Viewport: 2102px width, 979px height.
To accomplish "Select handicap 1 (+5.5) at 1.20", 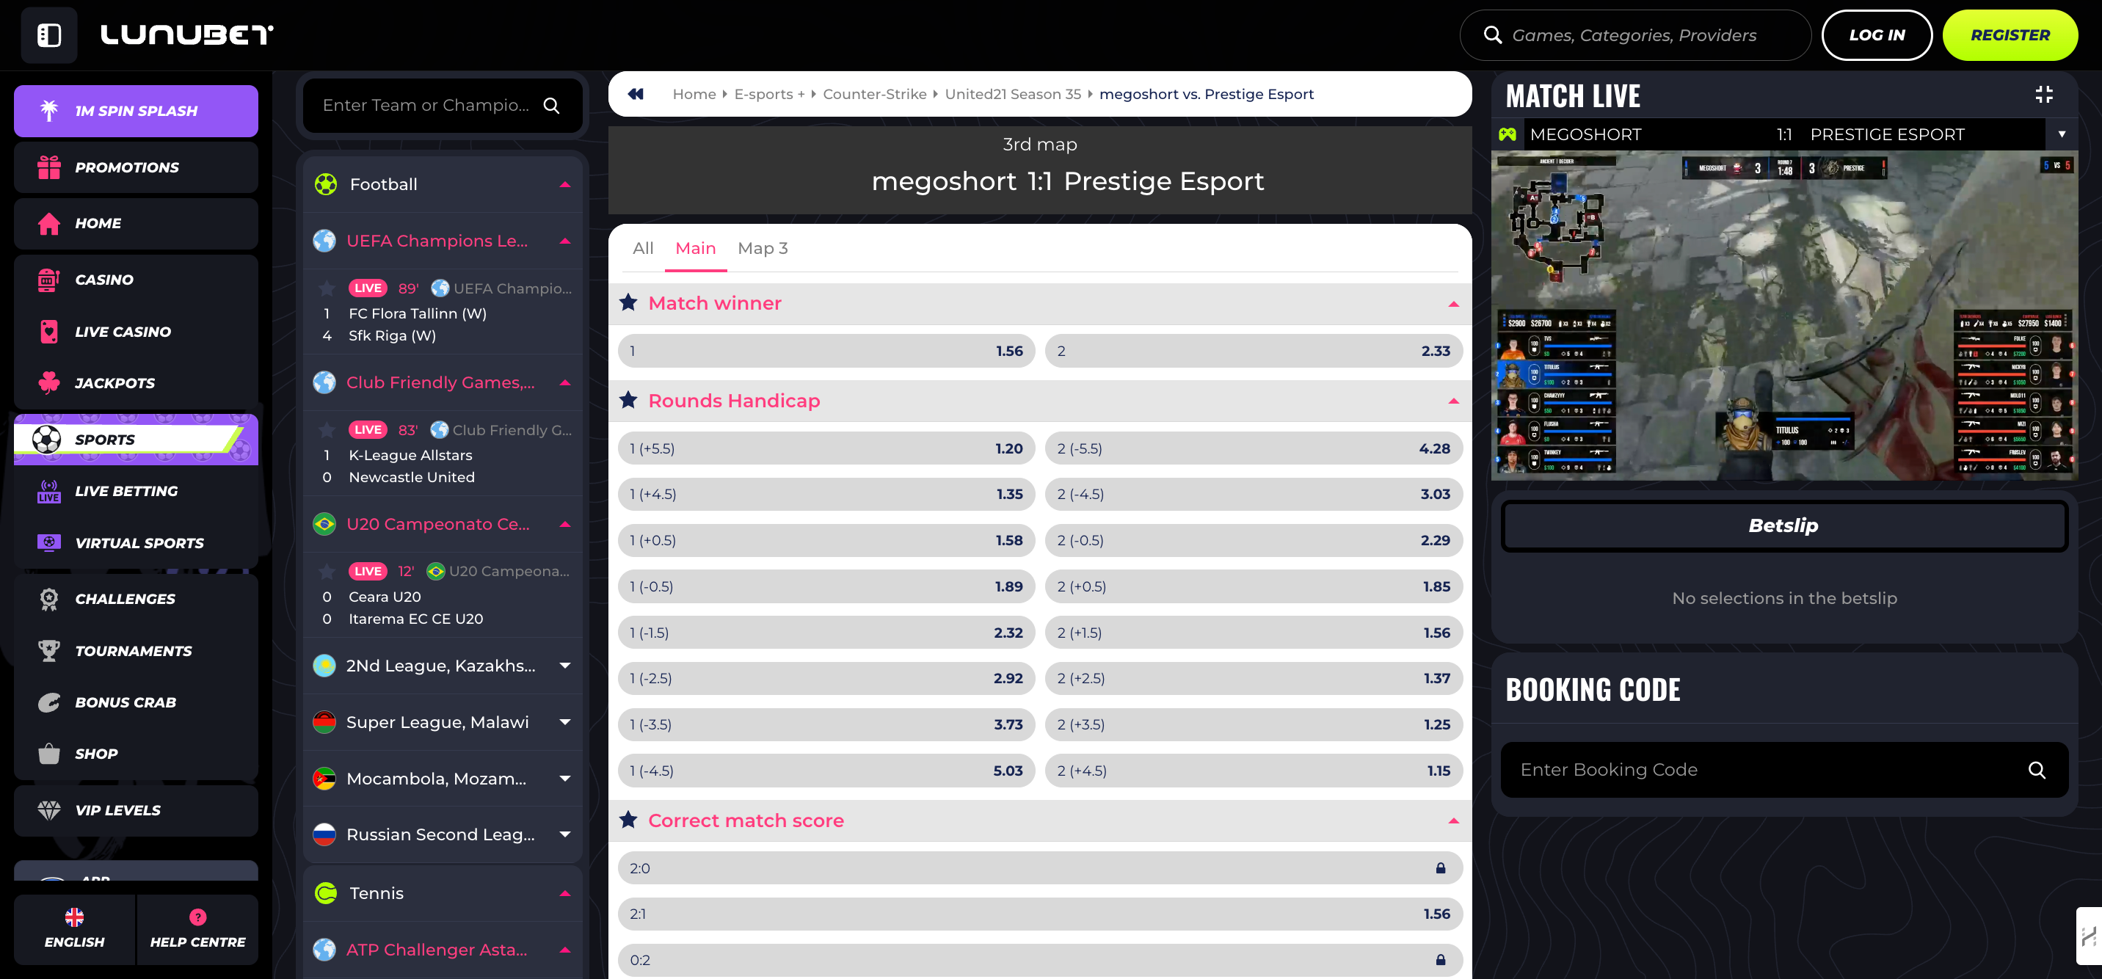I will click(x=826, y=448).
